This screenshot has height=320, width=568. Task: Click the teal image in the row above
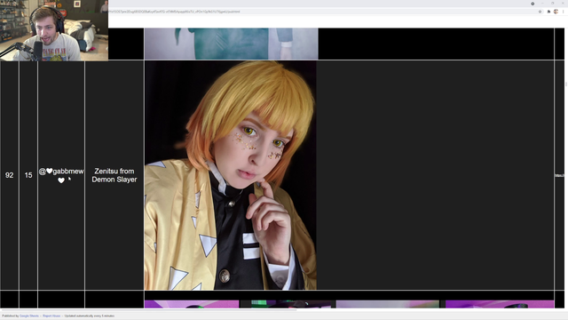tap(231, 44)
